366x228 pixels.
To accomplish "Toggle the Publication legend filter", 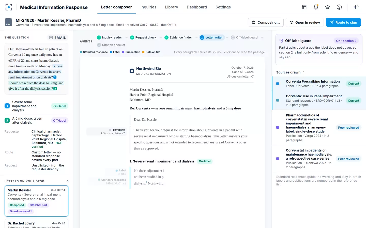I will click(131, 52).
